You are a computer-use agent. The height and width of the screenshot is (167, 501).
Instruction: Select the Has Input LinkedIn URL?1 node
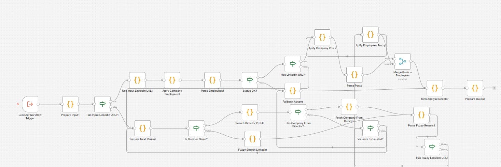102,104
